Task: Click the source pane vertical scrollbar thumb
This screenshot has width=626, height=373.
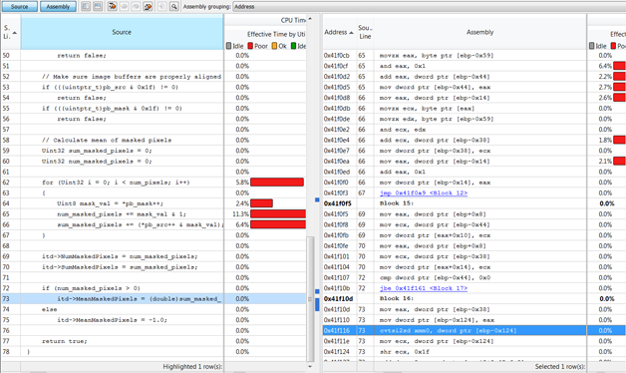Action: point(310,299)
